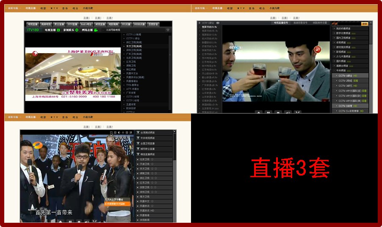
Task: Click the orange 搜索 button
Action: tap(364, 24)
